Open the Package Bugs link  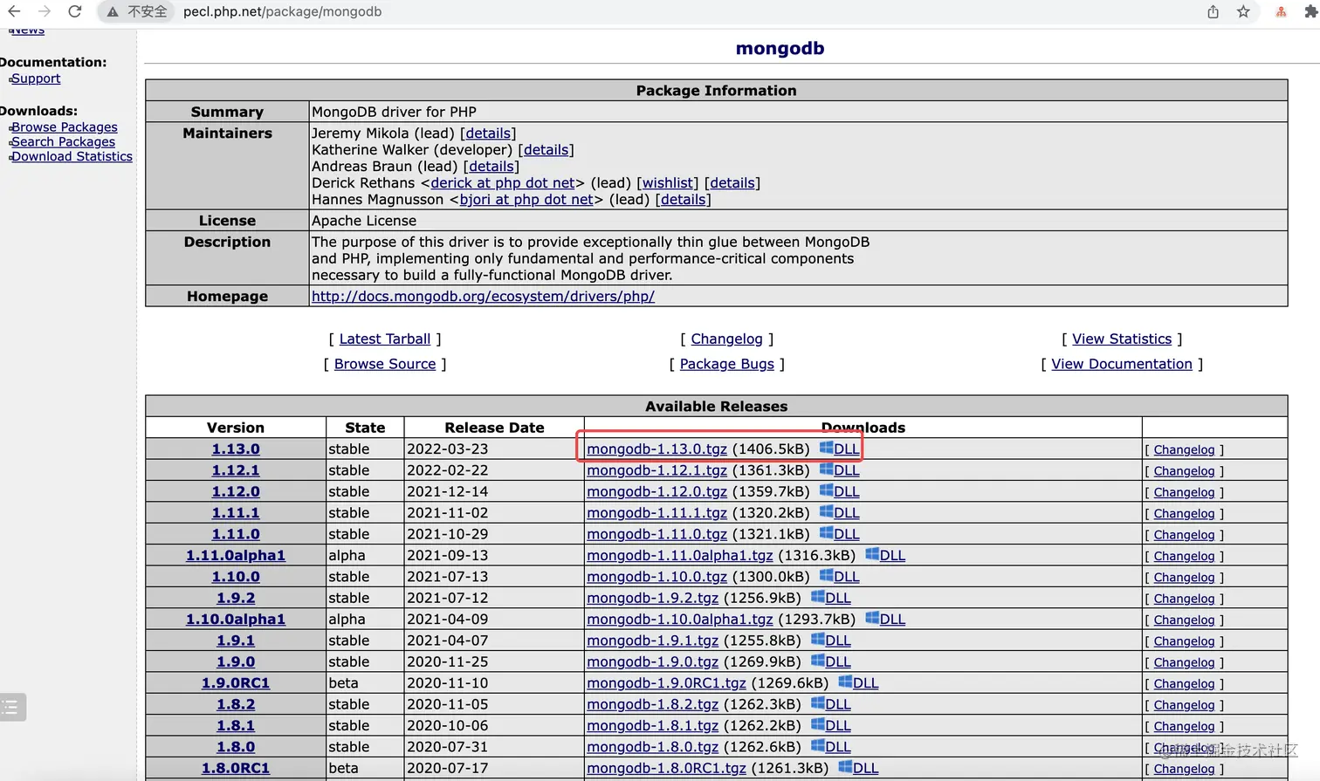click(x=727, y=364)
